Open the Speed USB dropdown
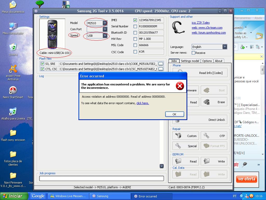266x200 pixels. coord(105,35)
